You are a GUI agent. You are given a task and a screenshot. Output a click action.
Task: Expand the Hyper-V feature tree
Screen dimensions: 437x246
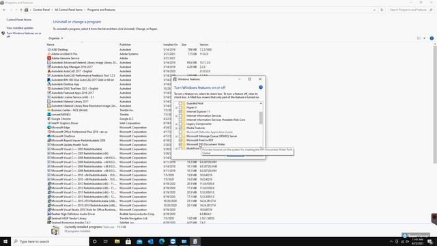tap(176, 107)
